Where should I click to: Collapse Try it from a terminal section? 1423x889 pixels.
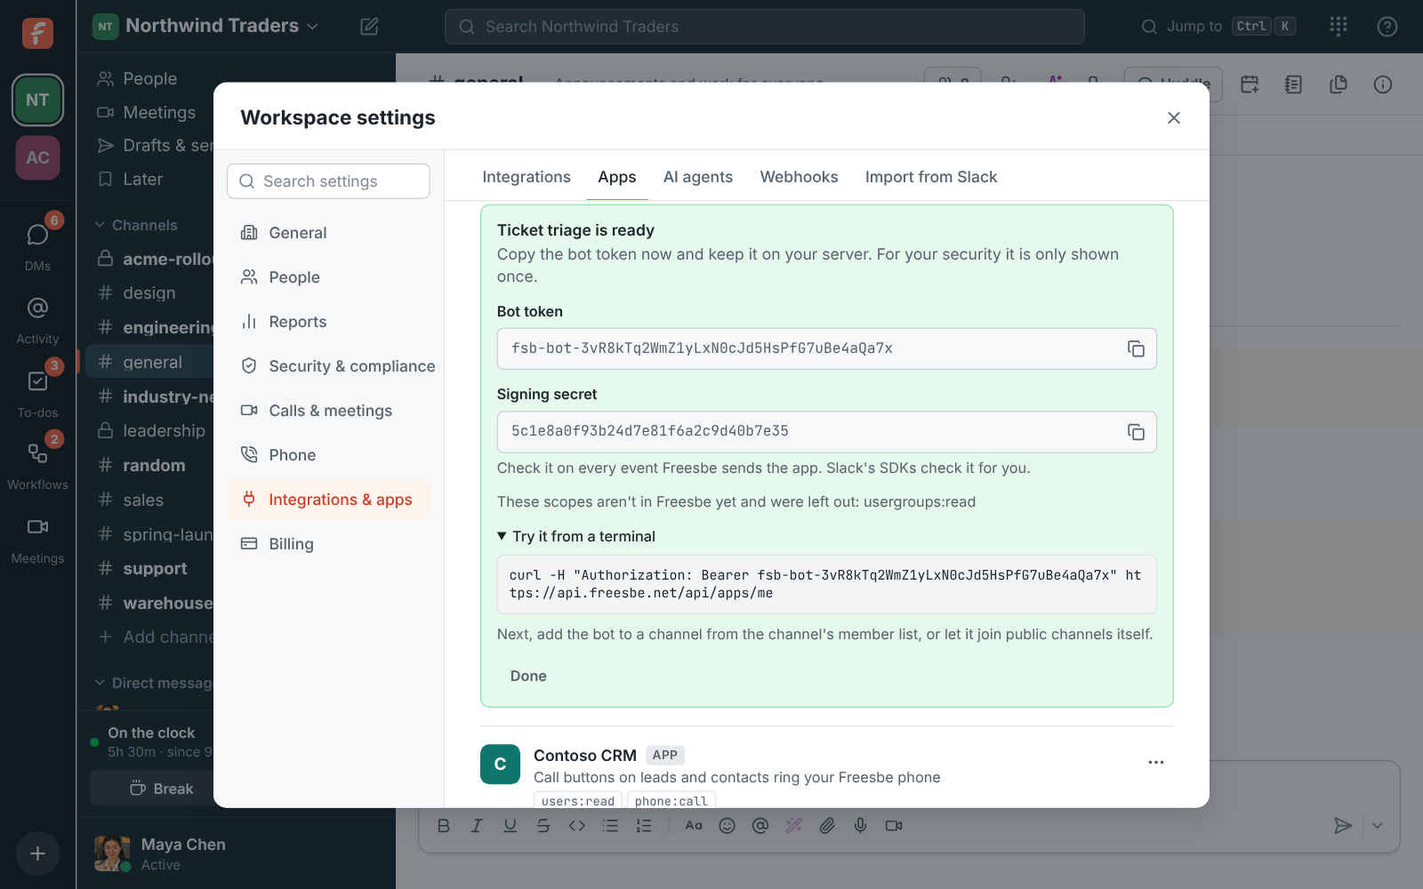coord(576,536)
